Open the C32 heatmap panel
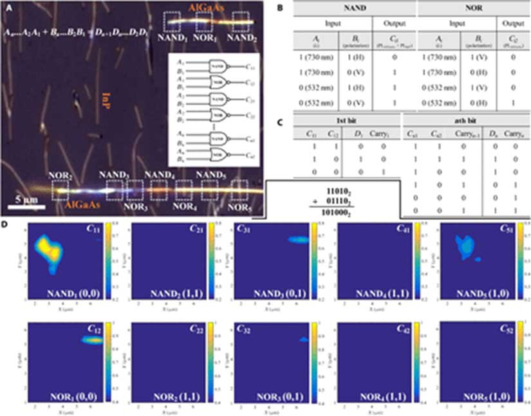Screen dimensions: 531x416 [272, 362]
